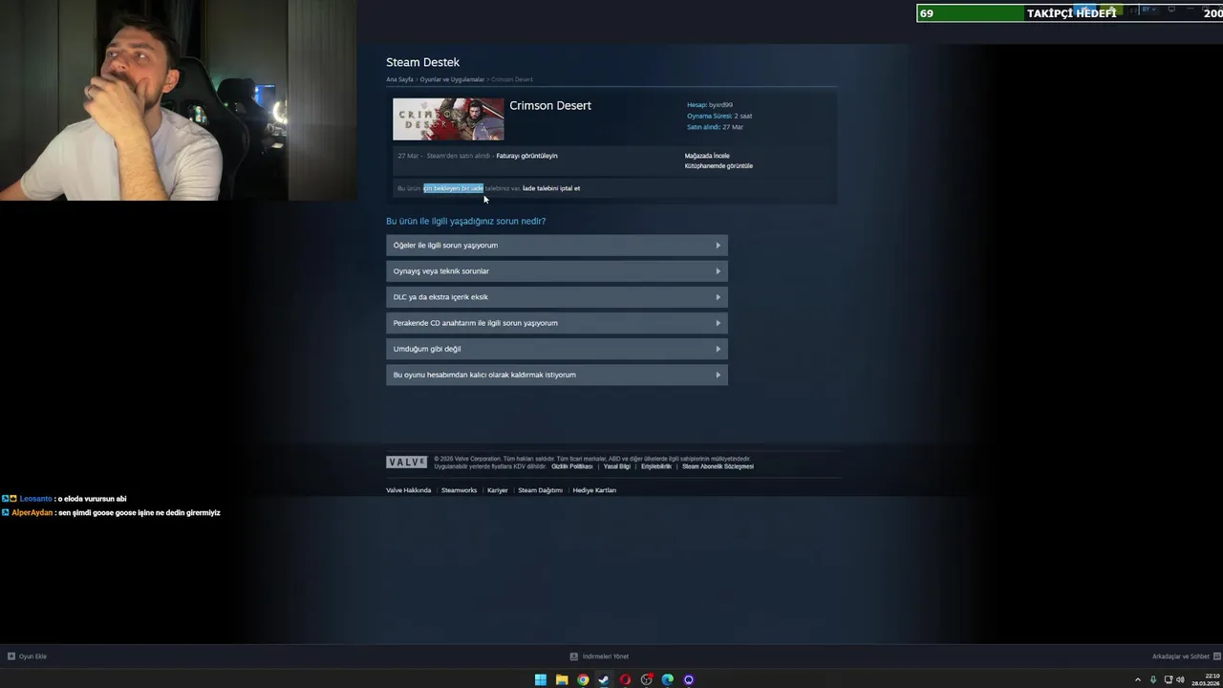Click 'İndirmeleri Yönet' in Steam bottom bar
Screen dimensions: 1223x688
pos(606,656)
